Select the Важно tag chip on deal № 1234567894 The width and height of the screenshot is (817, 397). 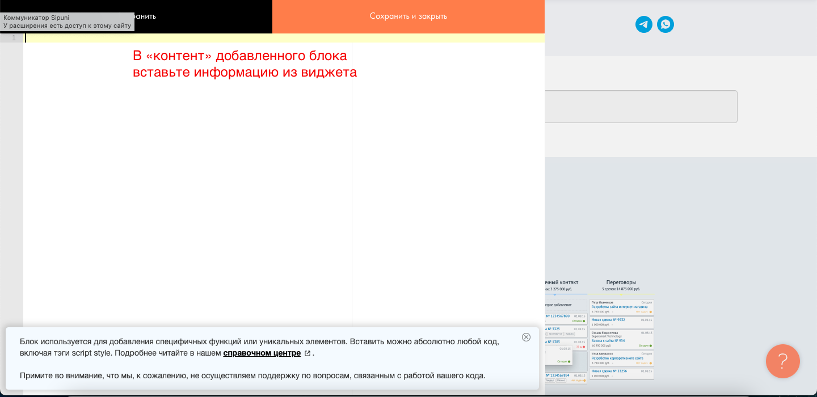click(x=561, y=381)
